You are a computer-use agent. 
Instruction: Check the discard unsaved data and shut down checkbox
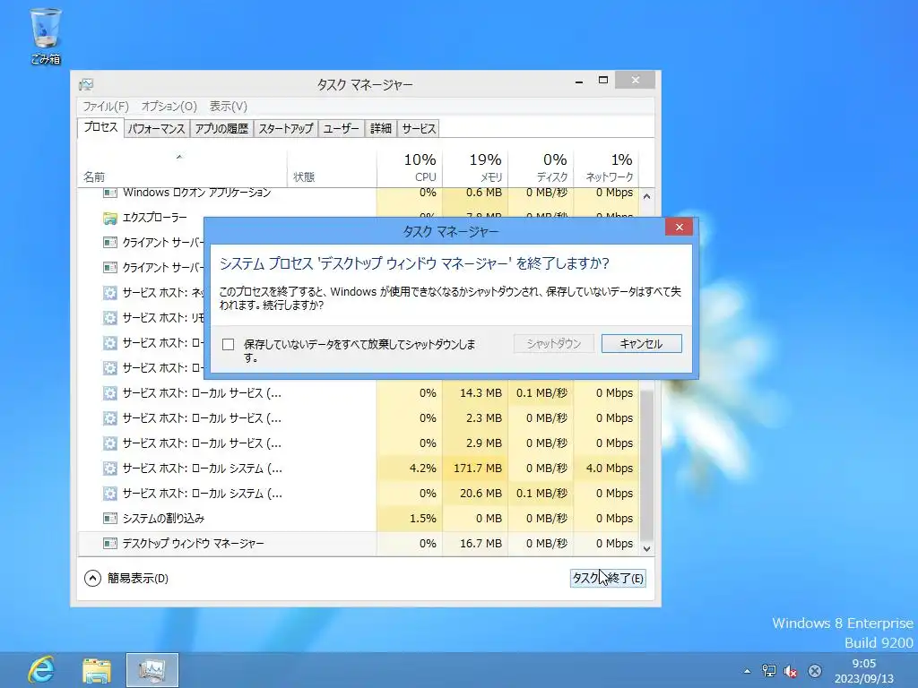[x=229, y=345]
